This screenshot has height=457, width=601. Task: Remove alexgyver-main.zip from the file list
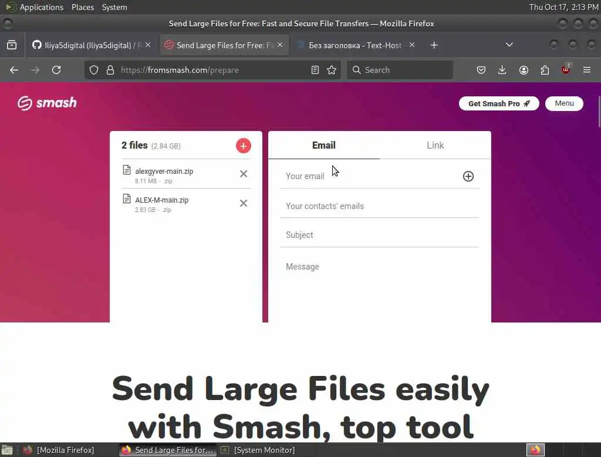[243, 174]
